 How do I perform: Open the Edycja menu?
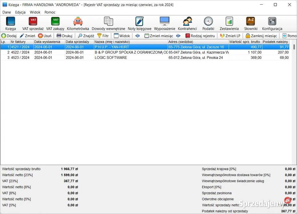(x=20, y=12)
